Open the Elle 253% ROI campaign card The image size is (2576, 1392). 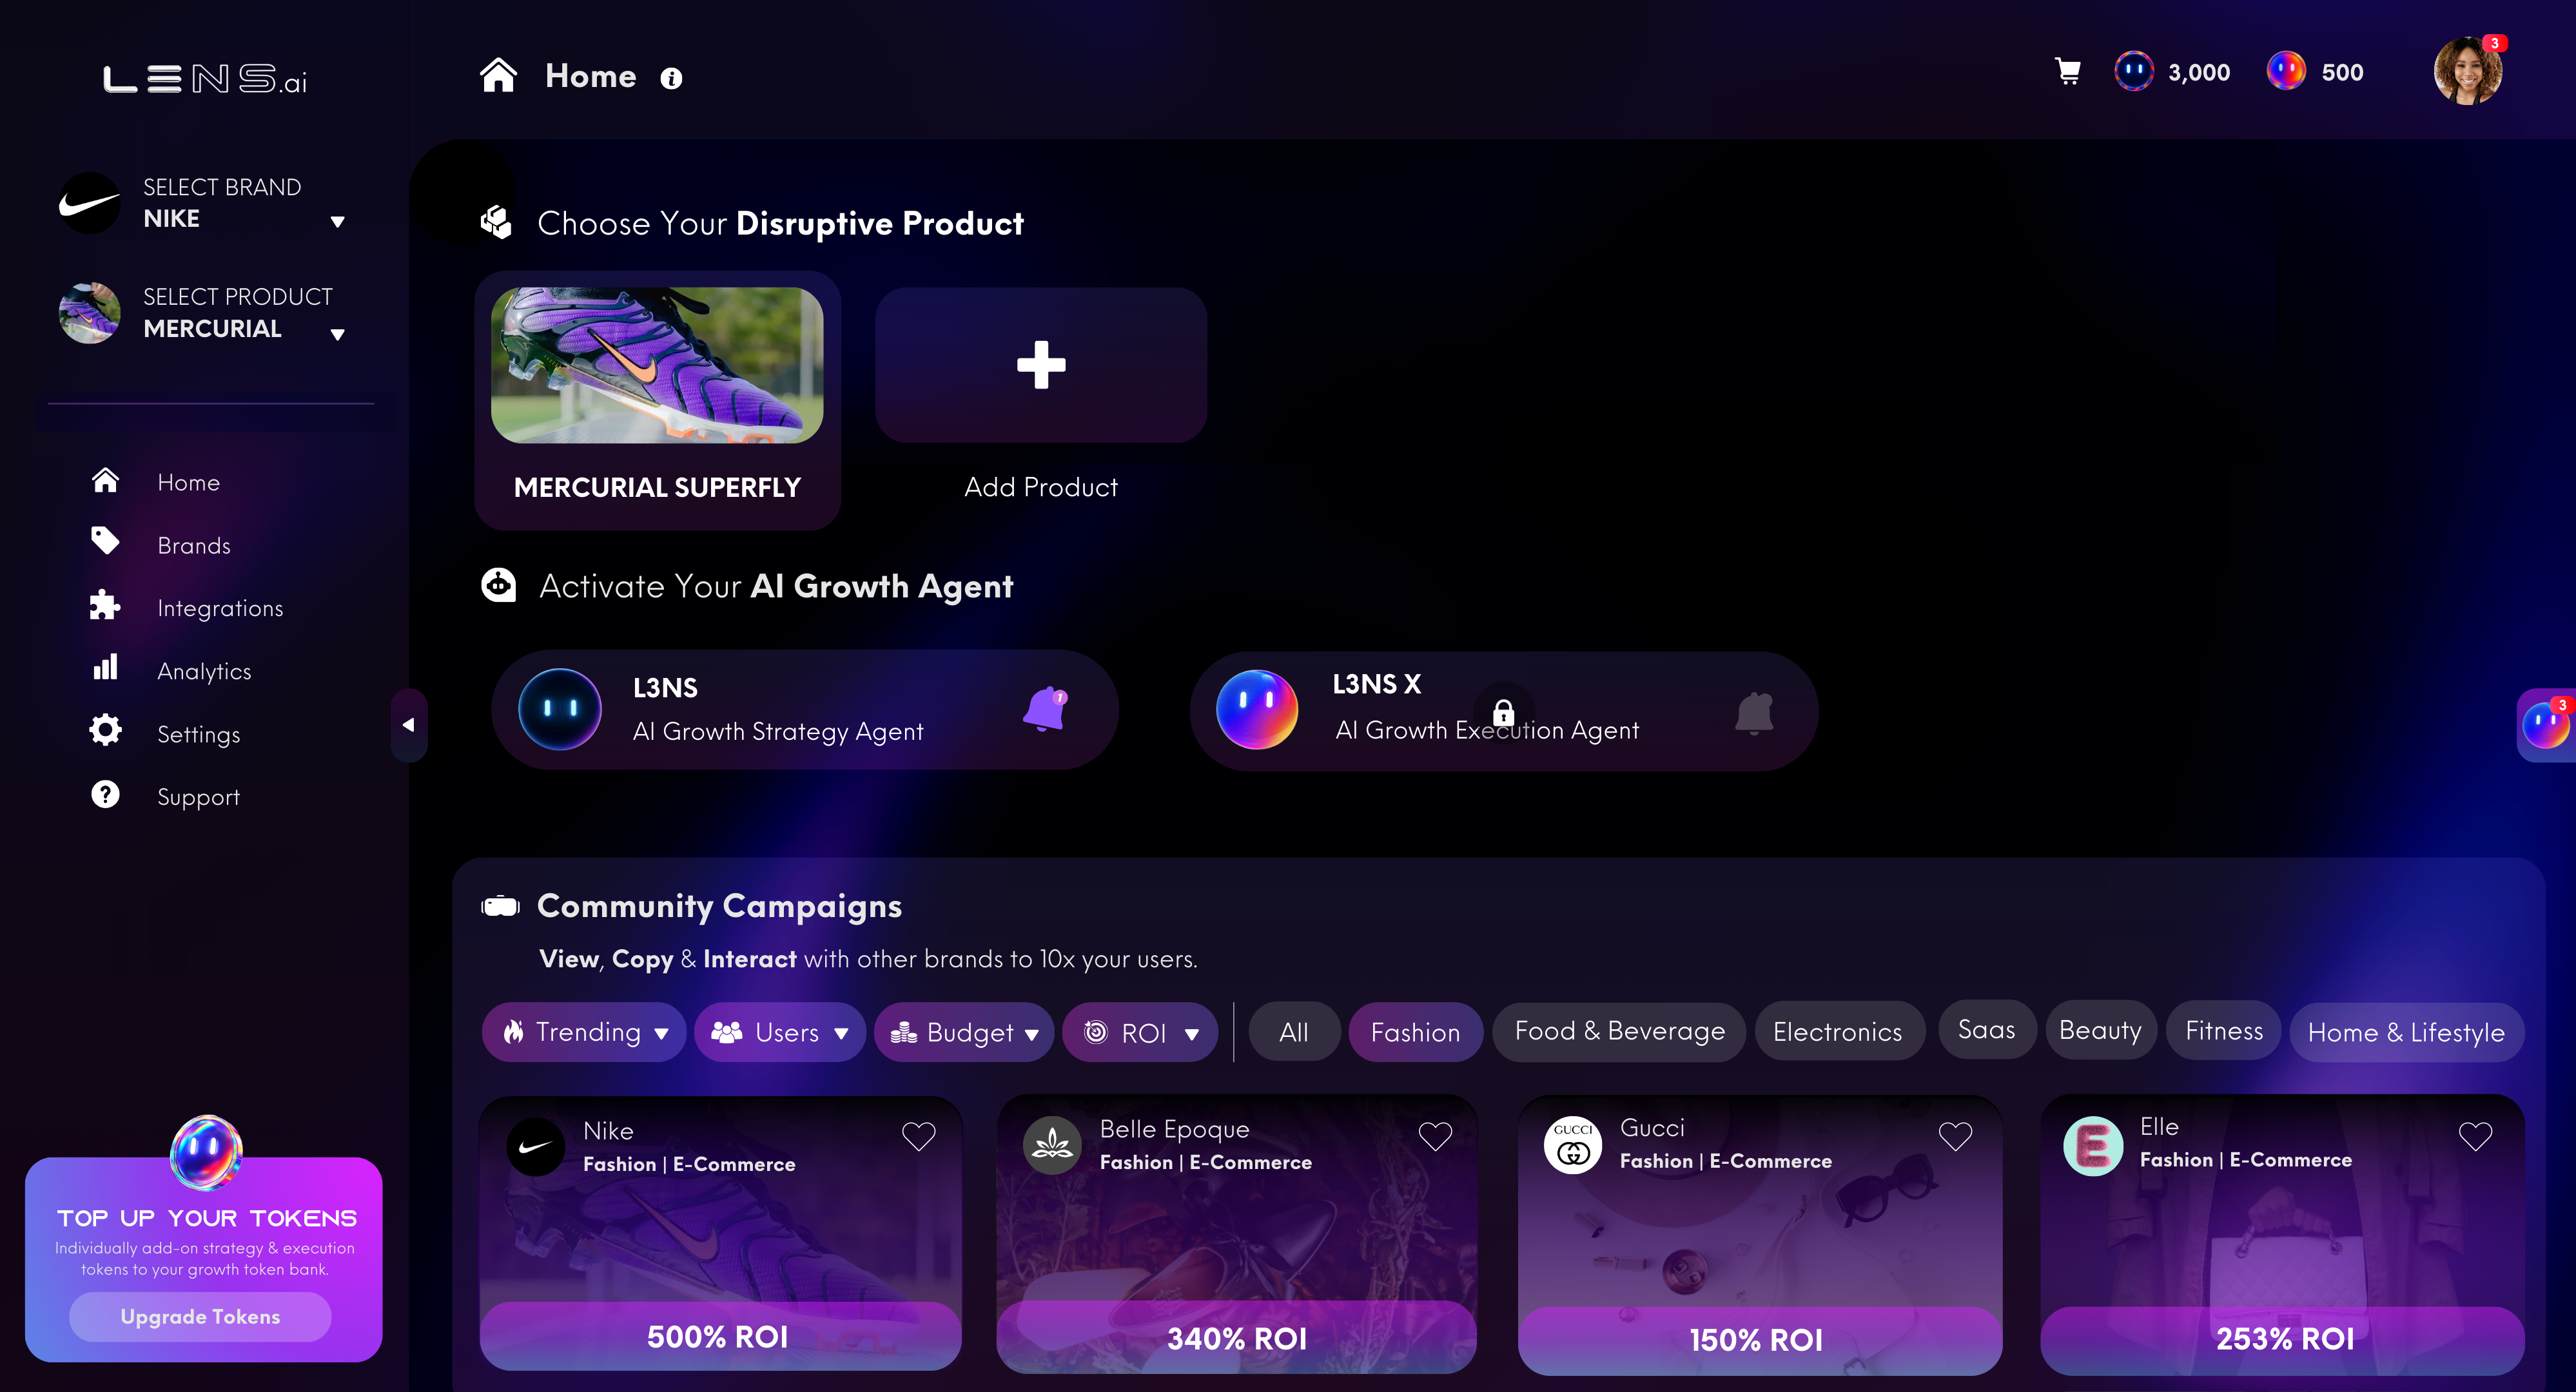point(2282,1235)
